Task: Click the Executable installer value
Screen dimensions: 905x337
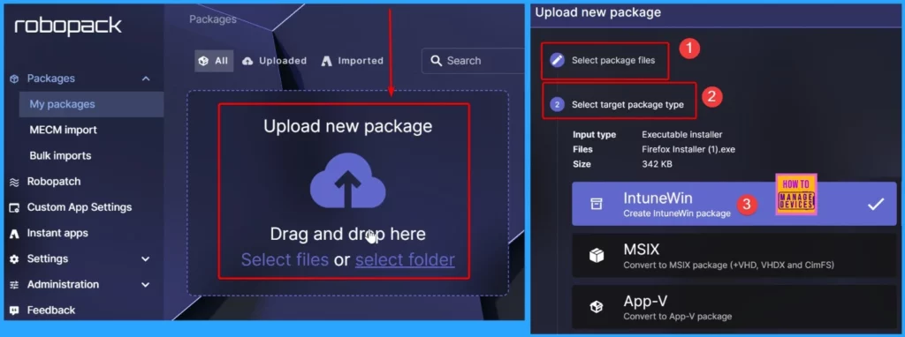Action: tap(682, 135)
